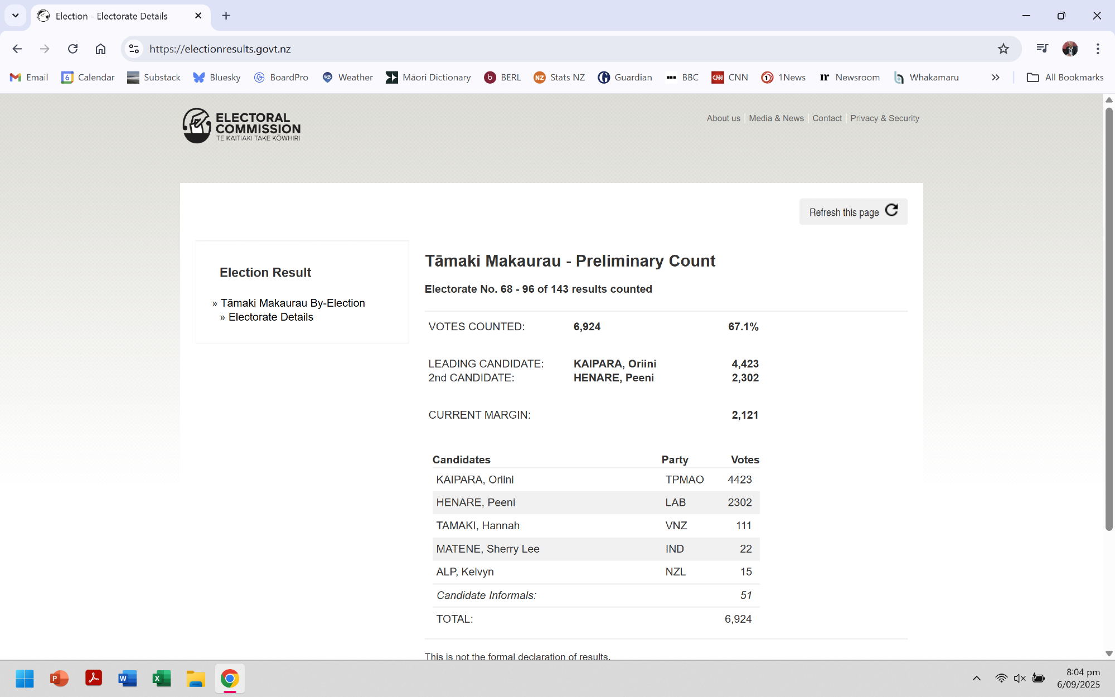Click the Refresh this page button

(853, 212)
